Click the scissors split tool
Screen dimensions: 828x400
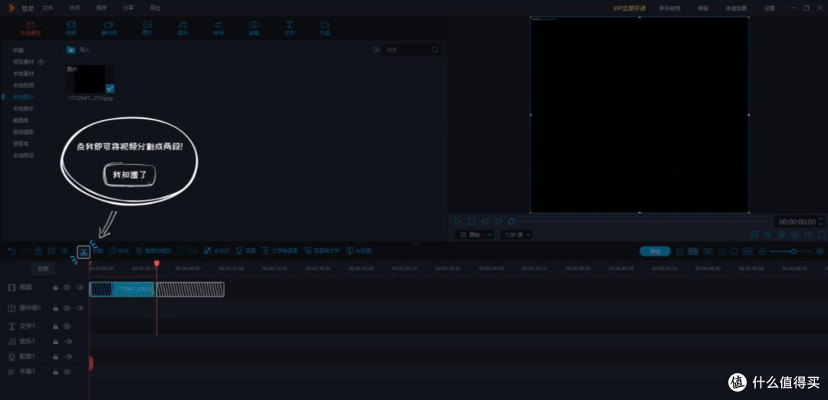(x=84, y=252)
